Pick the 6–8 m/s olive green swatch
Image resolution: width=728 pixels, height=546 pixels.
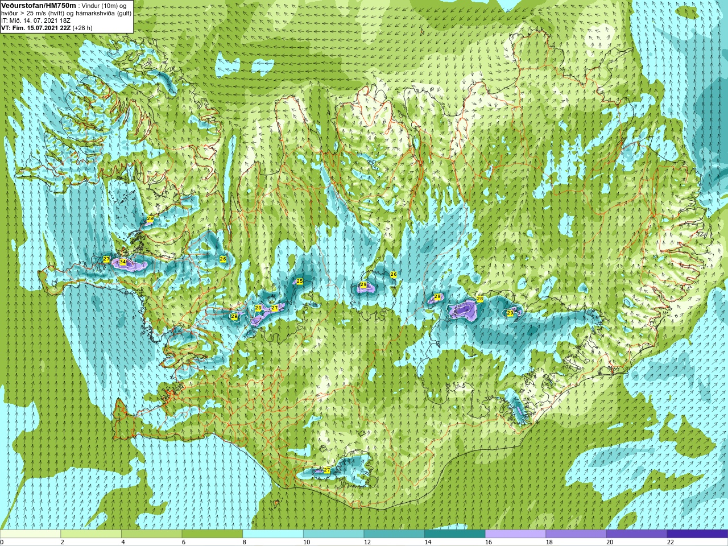[212, 534]
